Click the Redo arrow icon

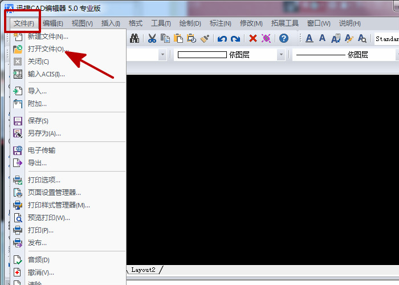point(235,39)
